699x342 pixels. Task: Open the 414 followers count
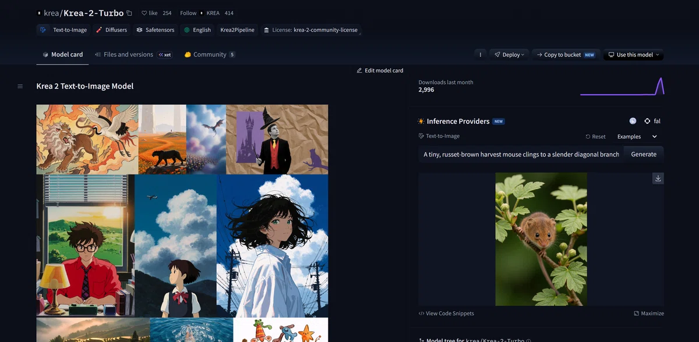[228, 13]
